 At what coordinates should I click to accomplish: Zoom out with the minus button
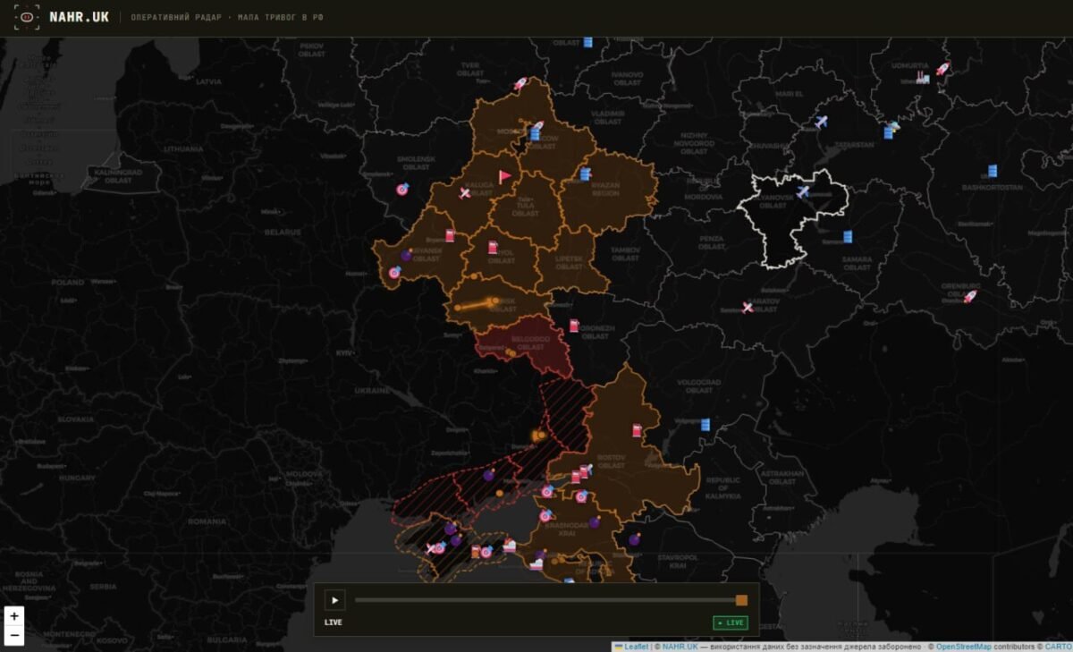(x=14, y=636)
